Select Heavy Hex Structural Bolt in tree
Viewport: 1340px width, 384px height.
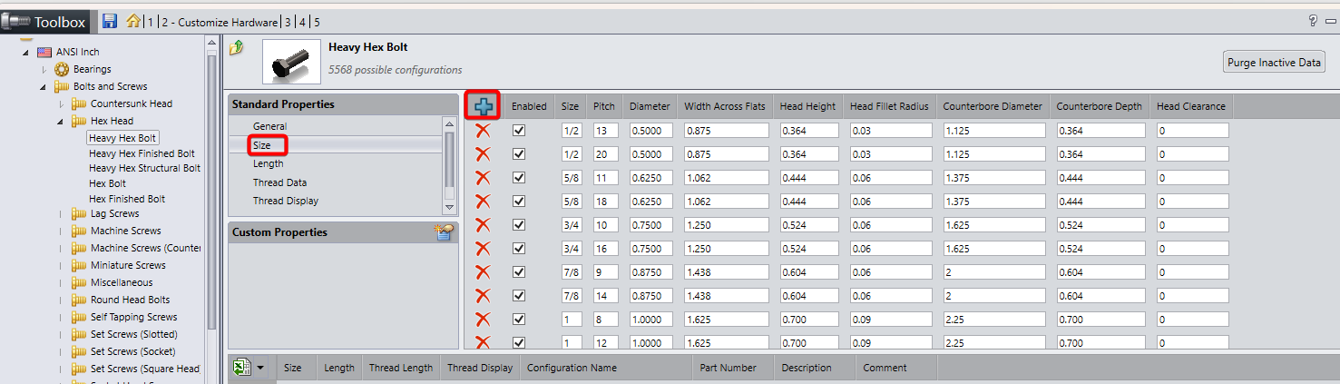pos(144,168)
